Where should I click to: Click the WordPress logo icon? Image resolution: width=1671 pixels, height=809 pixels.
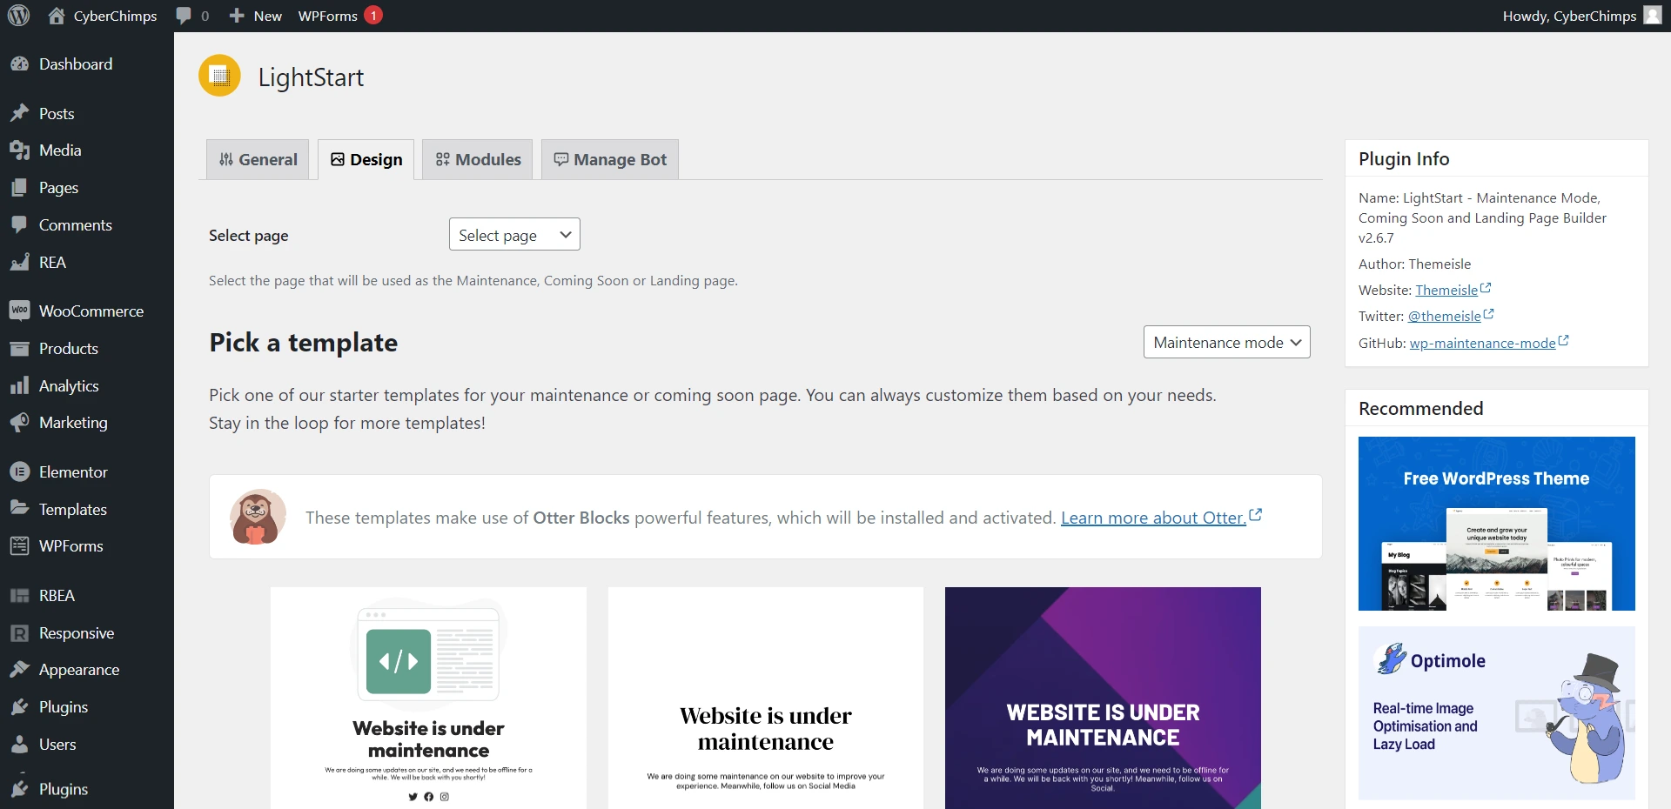(x=18, y=16)
